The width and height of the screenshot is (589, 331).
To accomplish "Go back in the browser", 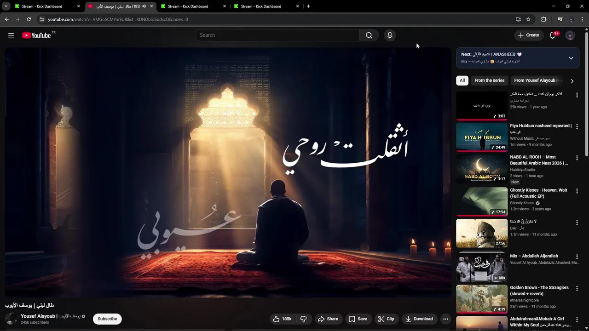I will pyautogui.click(x=6, y=19).
